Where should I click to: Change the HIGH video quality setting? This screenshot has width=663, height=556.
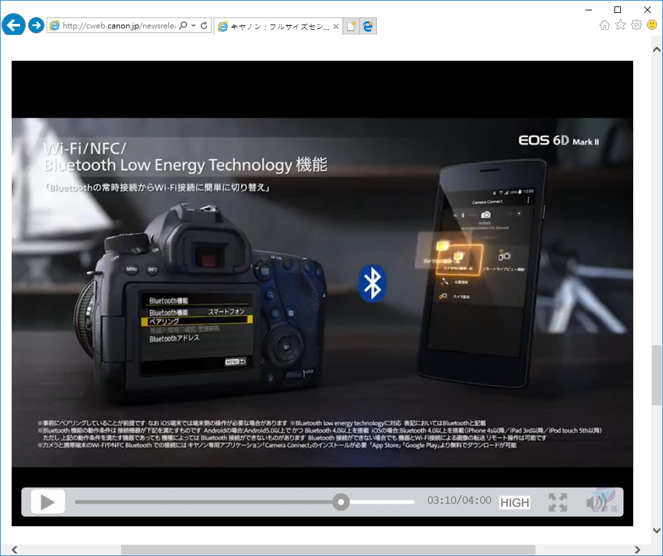515,502
